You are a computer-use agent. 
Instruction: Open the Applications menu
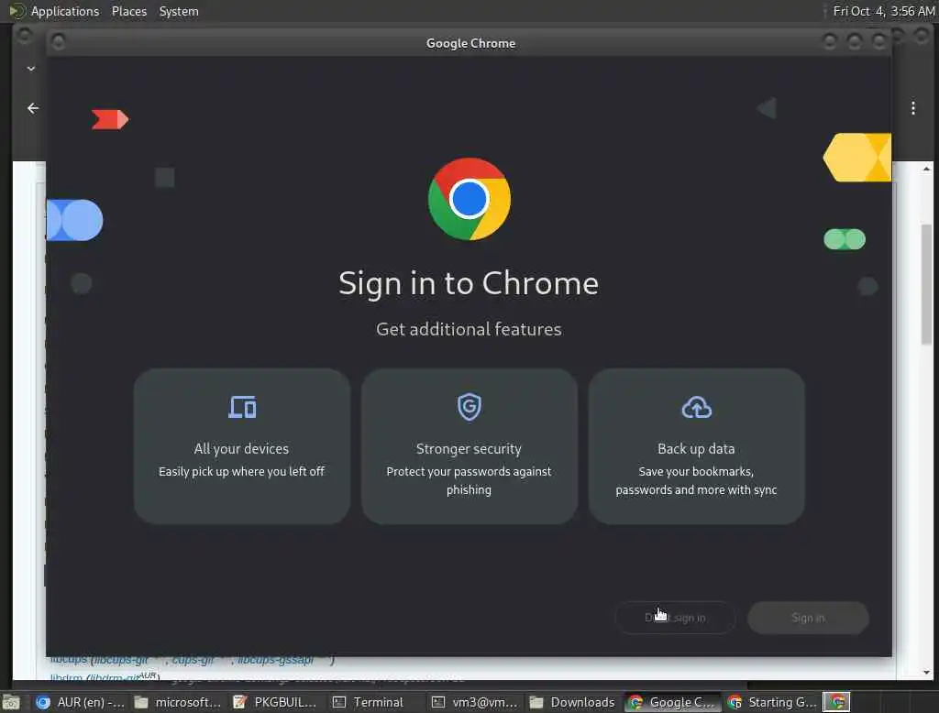(x=65, y=11)
